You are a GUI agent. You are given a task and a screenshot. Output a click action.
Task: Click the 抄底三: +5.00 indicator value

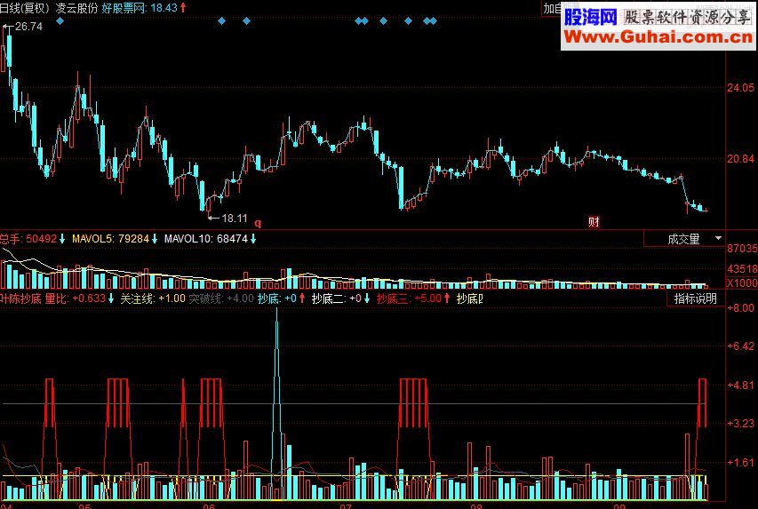click(x=410, y=298)
